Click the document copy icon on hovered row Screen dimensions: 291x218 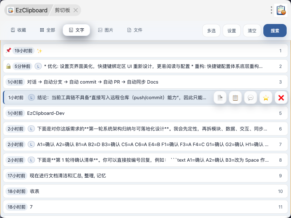tap(220, 97)
